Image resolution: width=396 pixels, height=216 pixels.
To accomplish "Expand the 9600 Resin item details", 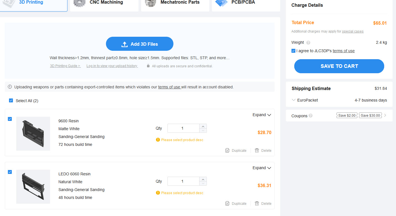I will (262, 115).
